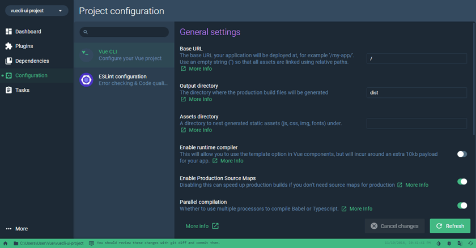Screen dimensions: 476x248
Task: Click the Base URL input field
Action: [x=416, y=58]
